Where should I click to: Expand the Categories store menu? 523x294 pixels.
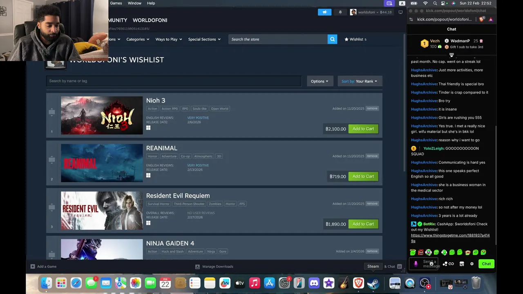(x=138, y=39)
